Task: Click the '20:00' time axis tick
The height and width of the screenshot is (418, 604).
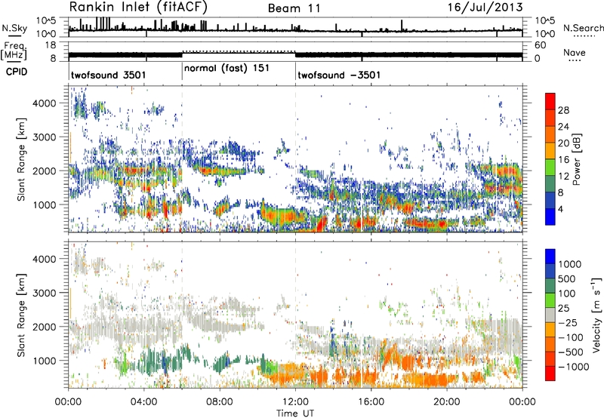Action: (446, 402)
